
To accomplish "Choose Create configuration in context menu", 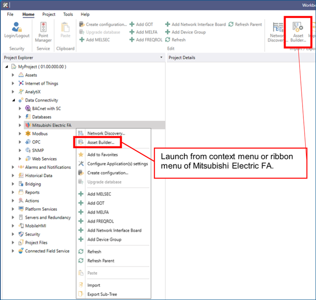I will [x=114, y=173].
